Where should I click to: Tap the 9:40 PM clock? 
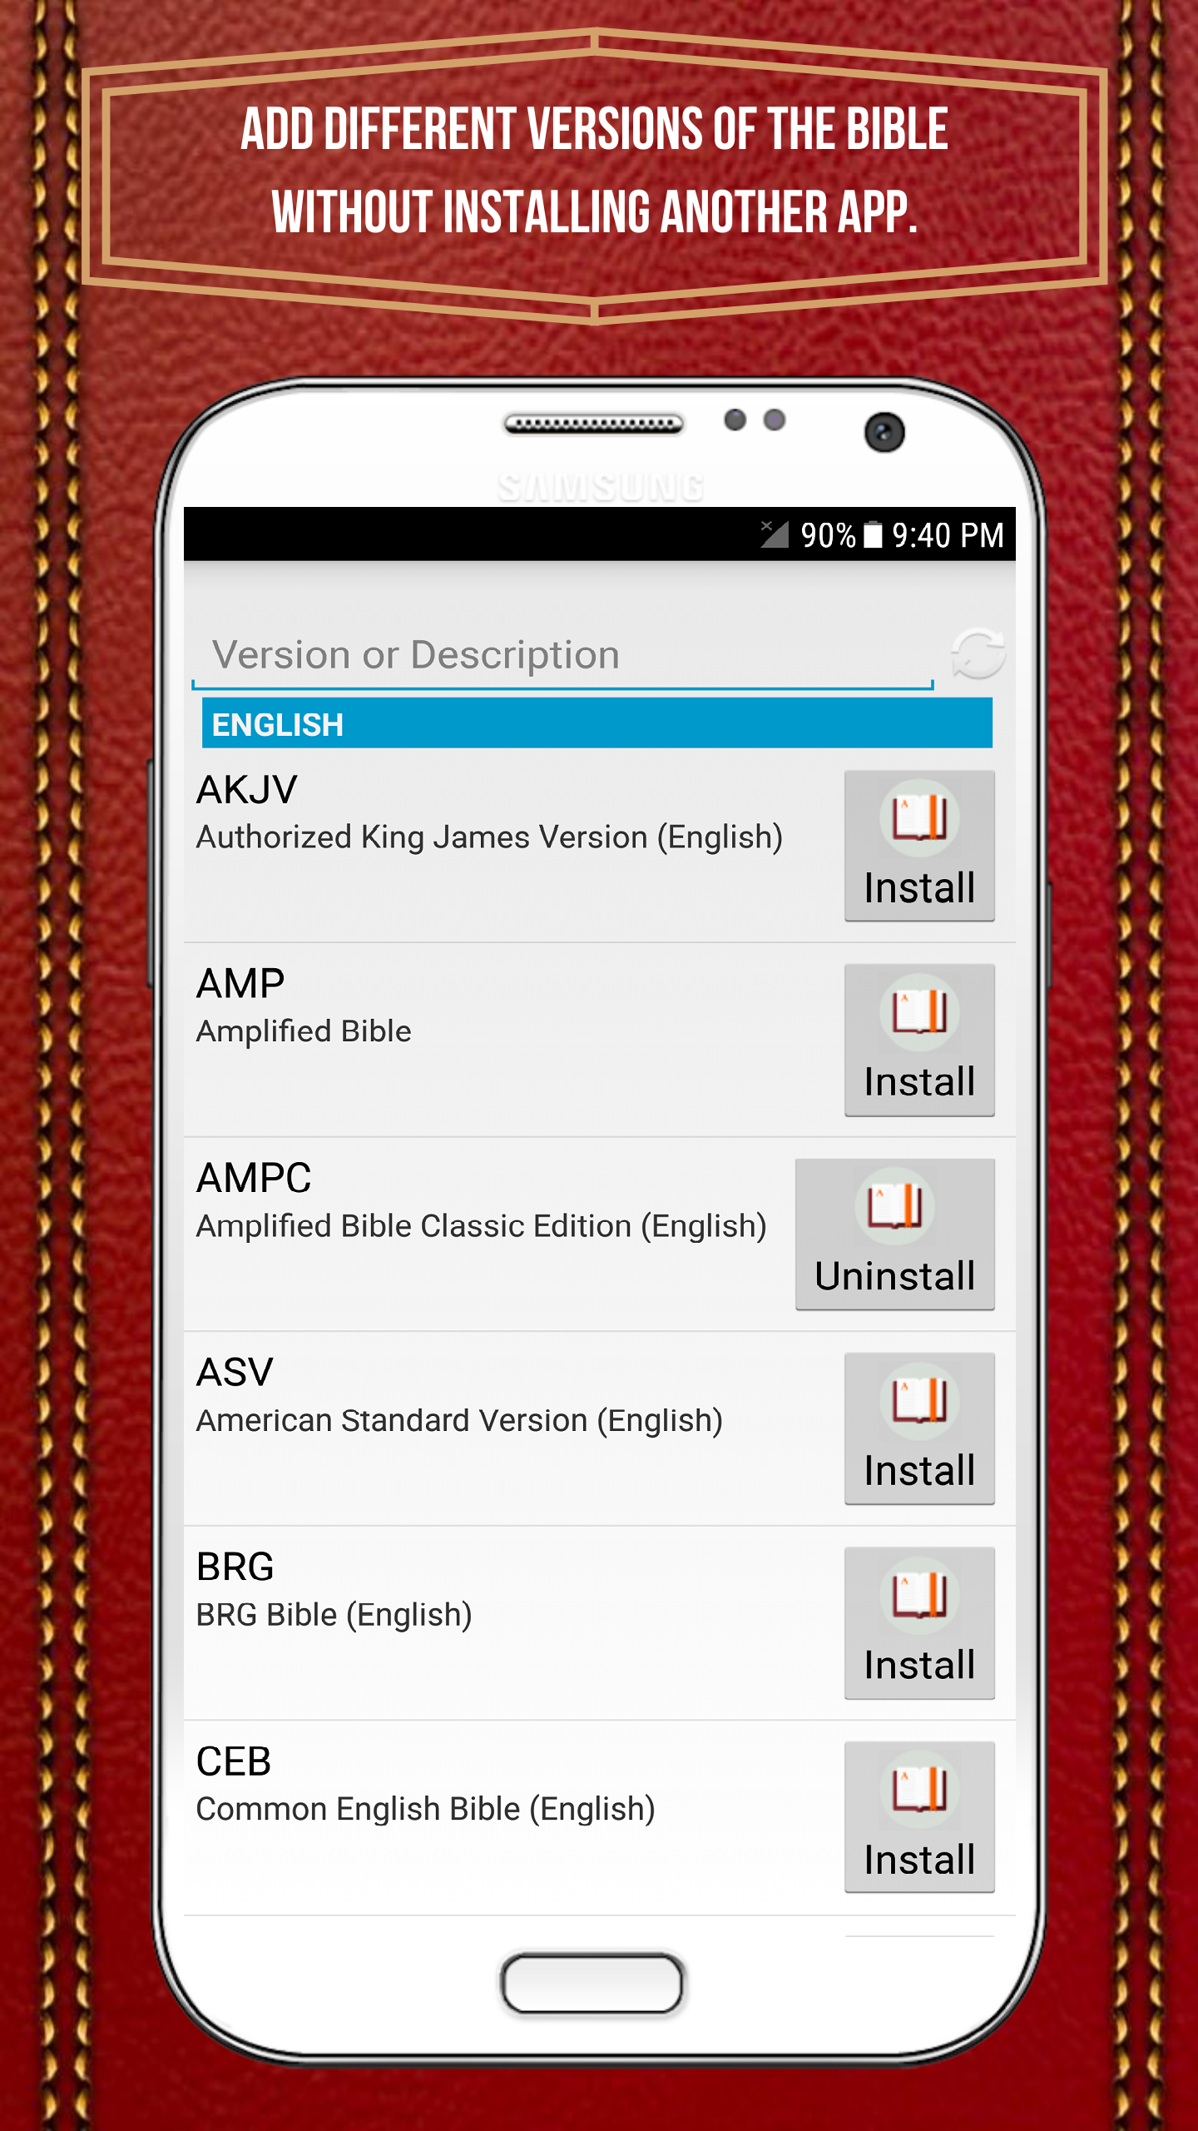point(948,535)
